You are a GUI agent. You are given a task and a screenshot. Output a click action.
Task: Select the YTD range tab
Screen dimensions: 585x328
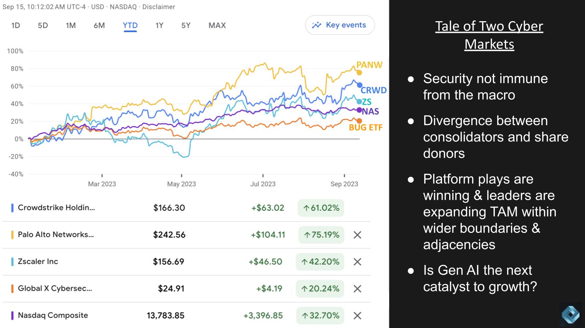tap(130, 25)
